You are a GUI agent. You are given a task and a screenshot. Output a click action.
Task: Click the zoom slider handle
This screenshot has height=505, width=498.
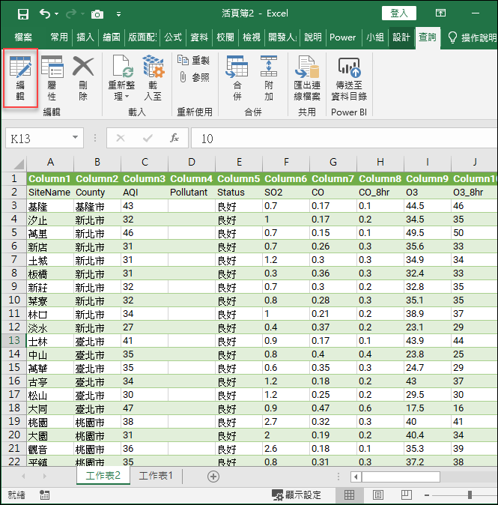click(470, 495)
